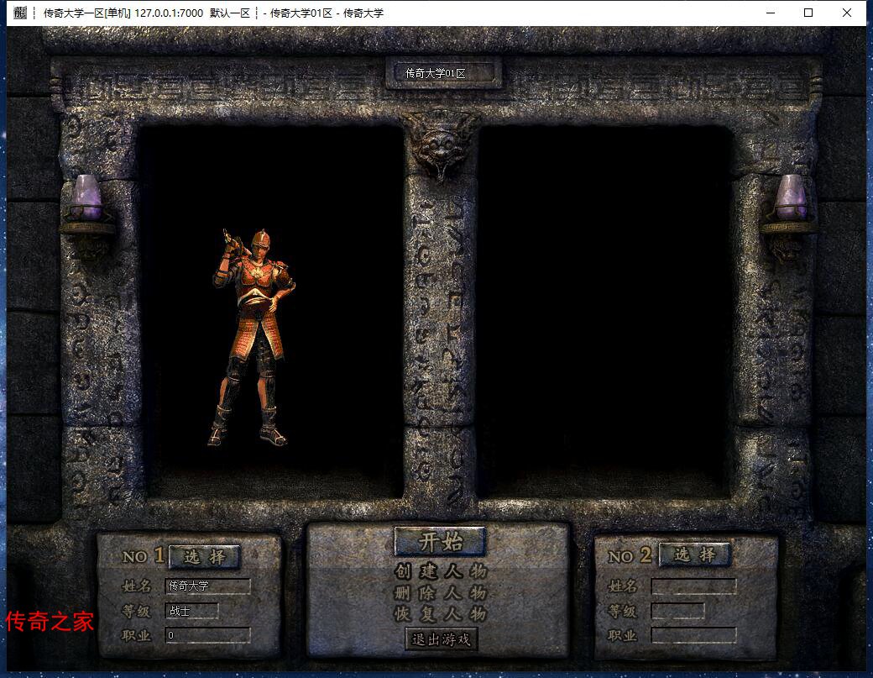The height and width of the screenshot is (678, 873).
Task: Click the 选择 button for NO 1
Action: pyautogui.click(x=204, y=556)
